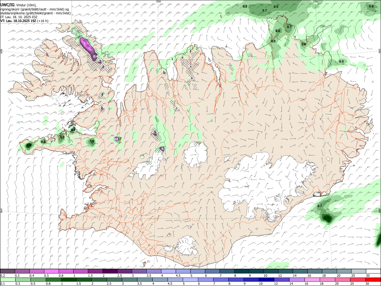Image resolution: width=381 pixels, height=286 pixels.
Task: Click the 1.0 rainfall value on the map
Action: click(92, 141)
